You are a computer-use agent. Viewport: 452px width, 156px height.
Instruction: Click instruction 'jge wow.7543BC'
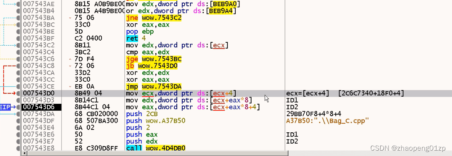click(x=154, y=59)
